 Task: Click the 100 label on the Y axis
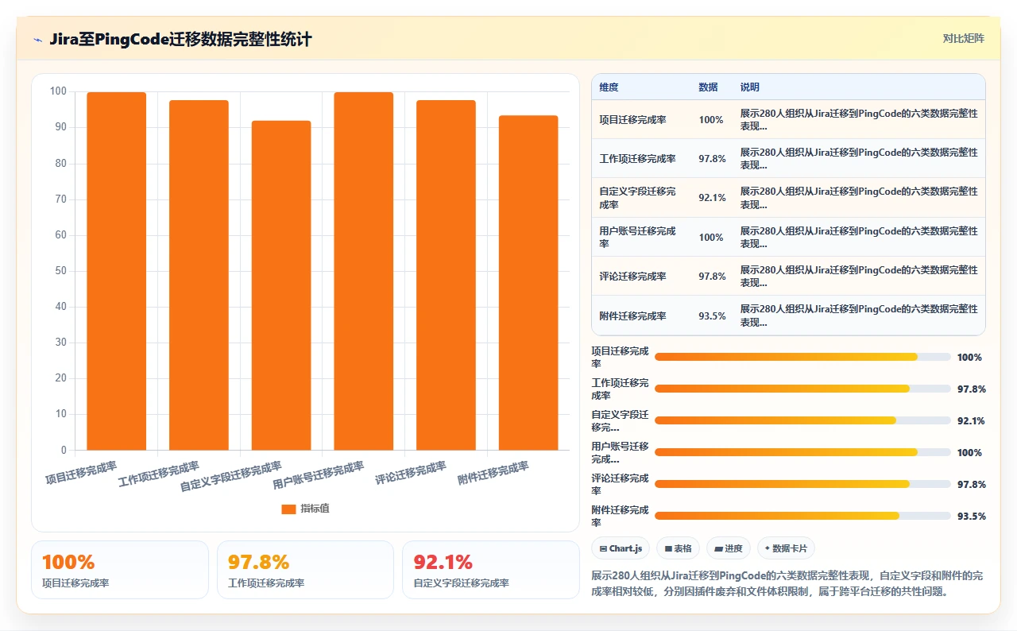point(58,91)
